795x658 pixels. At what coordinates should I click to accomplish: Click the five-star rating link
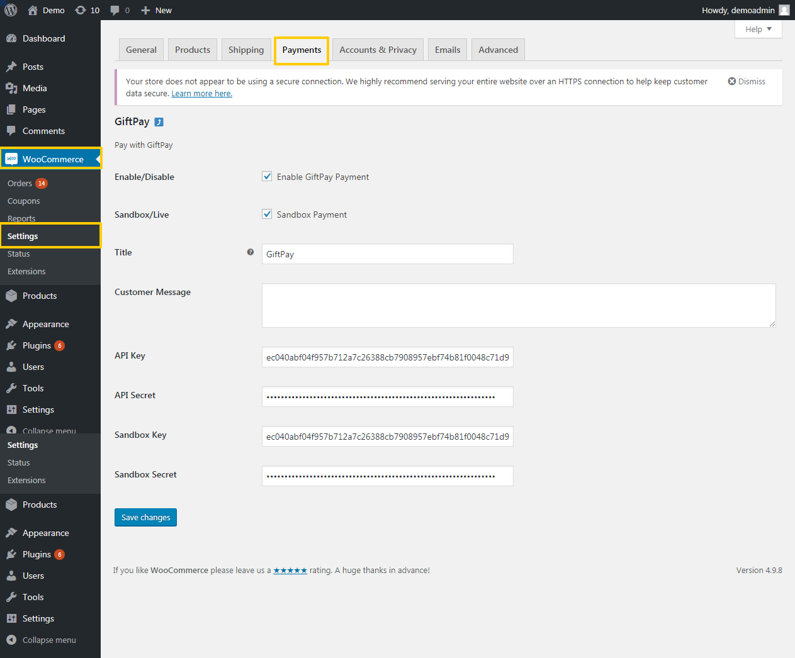(290, 571)
